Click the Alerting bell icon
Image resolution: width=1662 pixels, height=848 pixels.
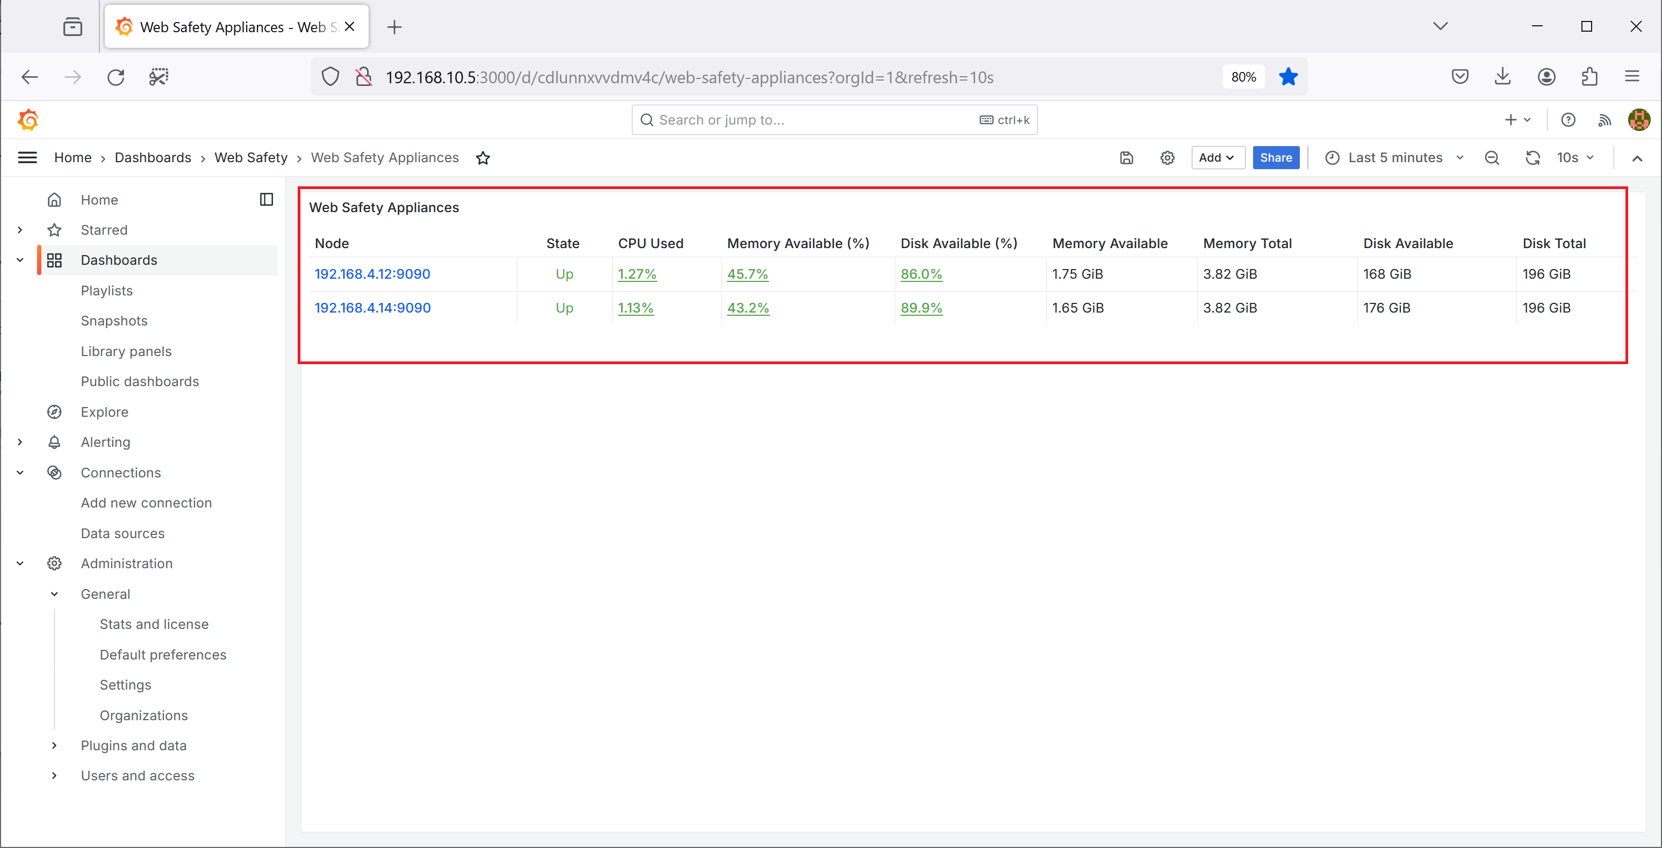click(x=54, y=443)
